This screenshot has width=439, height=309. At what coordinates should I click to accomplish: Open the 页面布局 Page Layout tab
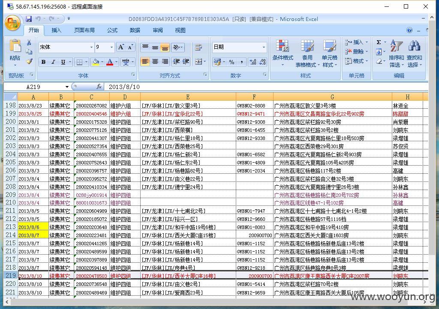pos(84,30)
